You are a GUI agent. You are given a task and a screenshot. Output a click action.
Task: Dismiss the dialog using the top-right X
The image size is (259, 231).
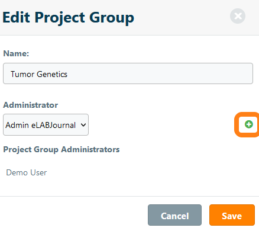(x=238, y=16)
